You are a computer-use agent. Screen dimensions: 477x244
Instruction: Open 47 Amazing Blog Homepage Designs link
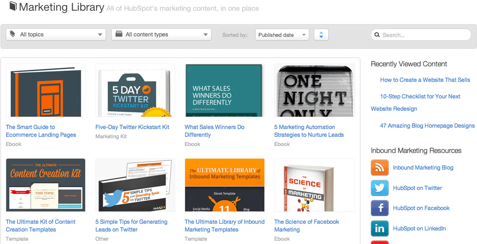point(427,126)
